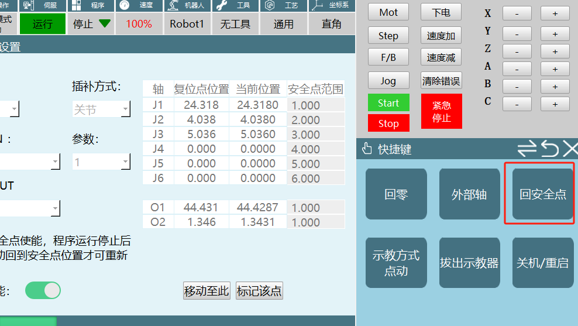The image size is (578, 326).
Task: Click the F/B button
Action: click(388, 57)
